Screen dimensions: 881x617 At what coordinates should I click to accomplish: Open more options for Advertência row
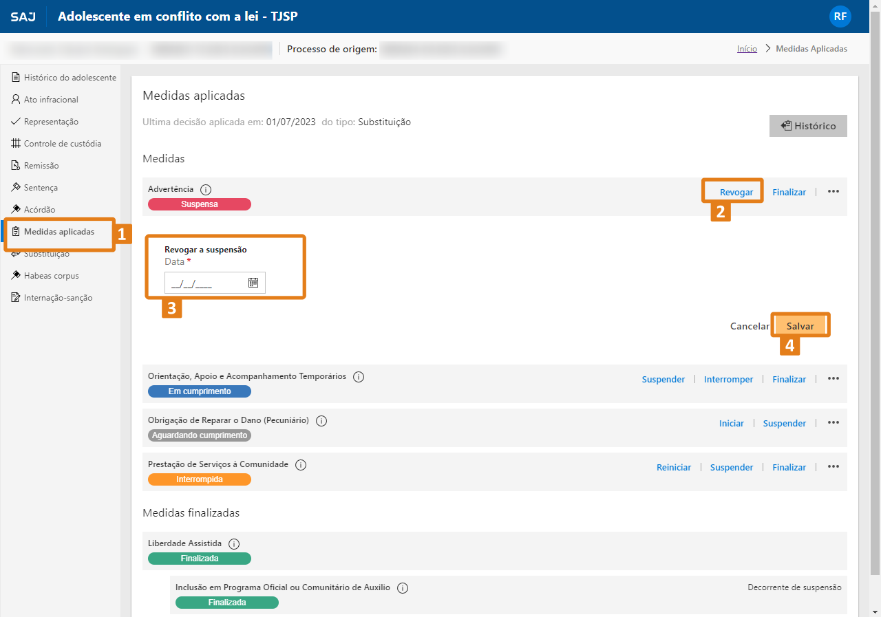834,192
